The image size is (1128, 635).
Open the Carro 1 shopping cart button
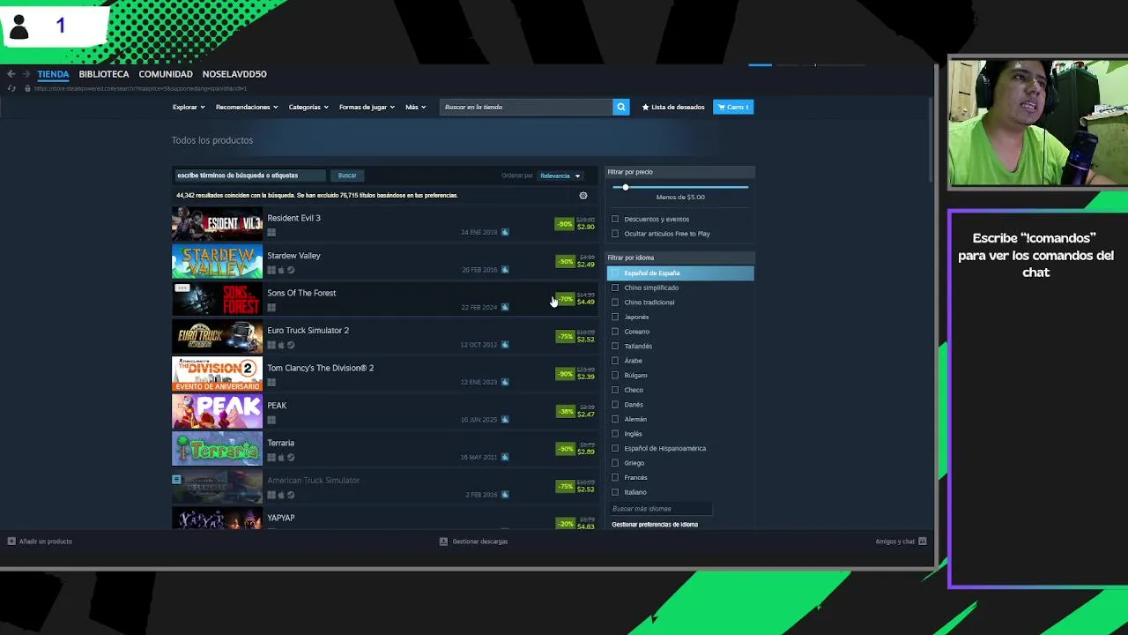[733, 107]
